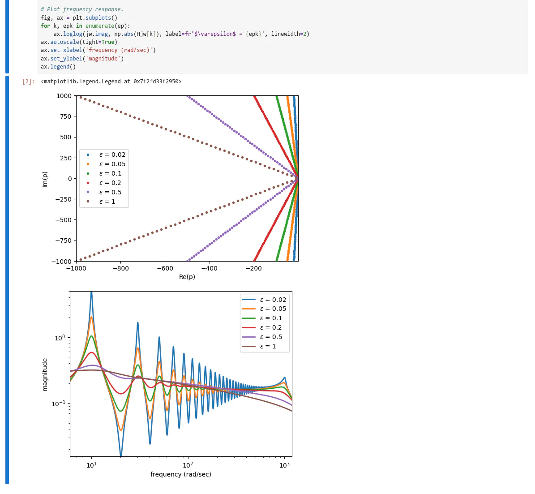Click the "fig, ax = plt.subplots()" line
The height and width of the screenshot is (494, 535).
tap(79, 18)
